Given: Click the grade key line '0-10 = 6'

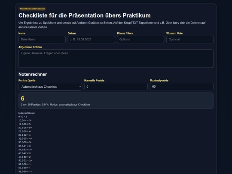Looking at the screenshot, I should click(23, 117).
